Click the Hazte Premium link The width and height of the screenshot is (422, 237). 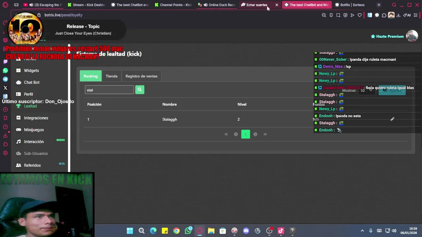click(387, 36)
